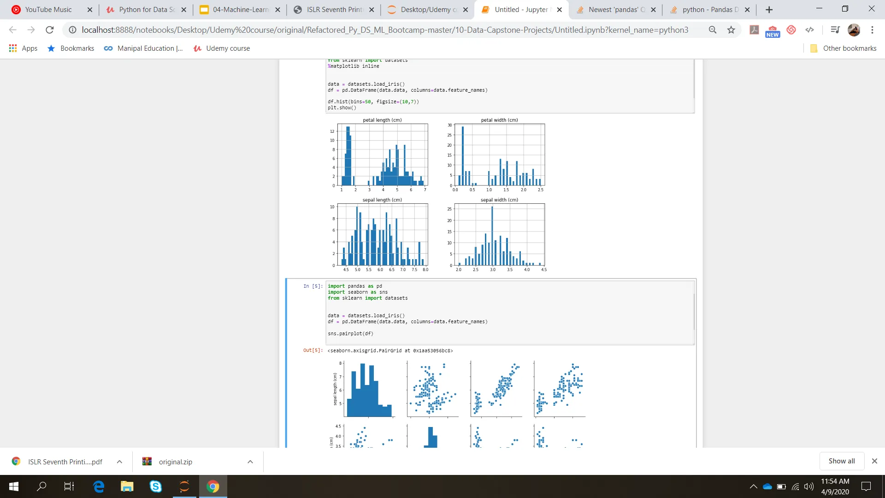Expand options for original.zip download
The width and height of the screenshot is (885, 498).
pyautogui.click(x=250, y=462)
